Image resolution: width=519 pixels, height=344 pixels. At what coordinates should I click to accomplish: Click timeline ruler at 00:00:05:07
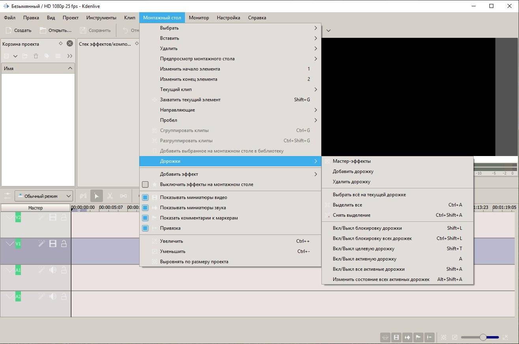111,207
